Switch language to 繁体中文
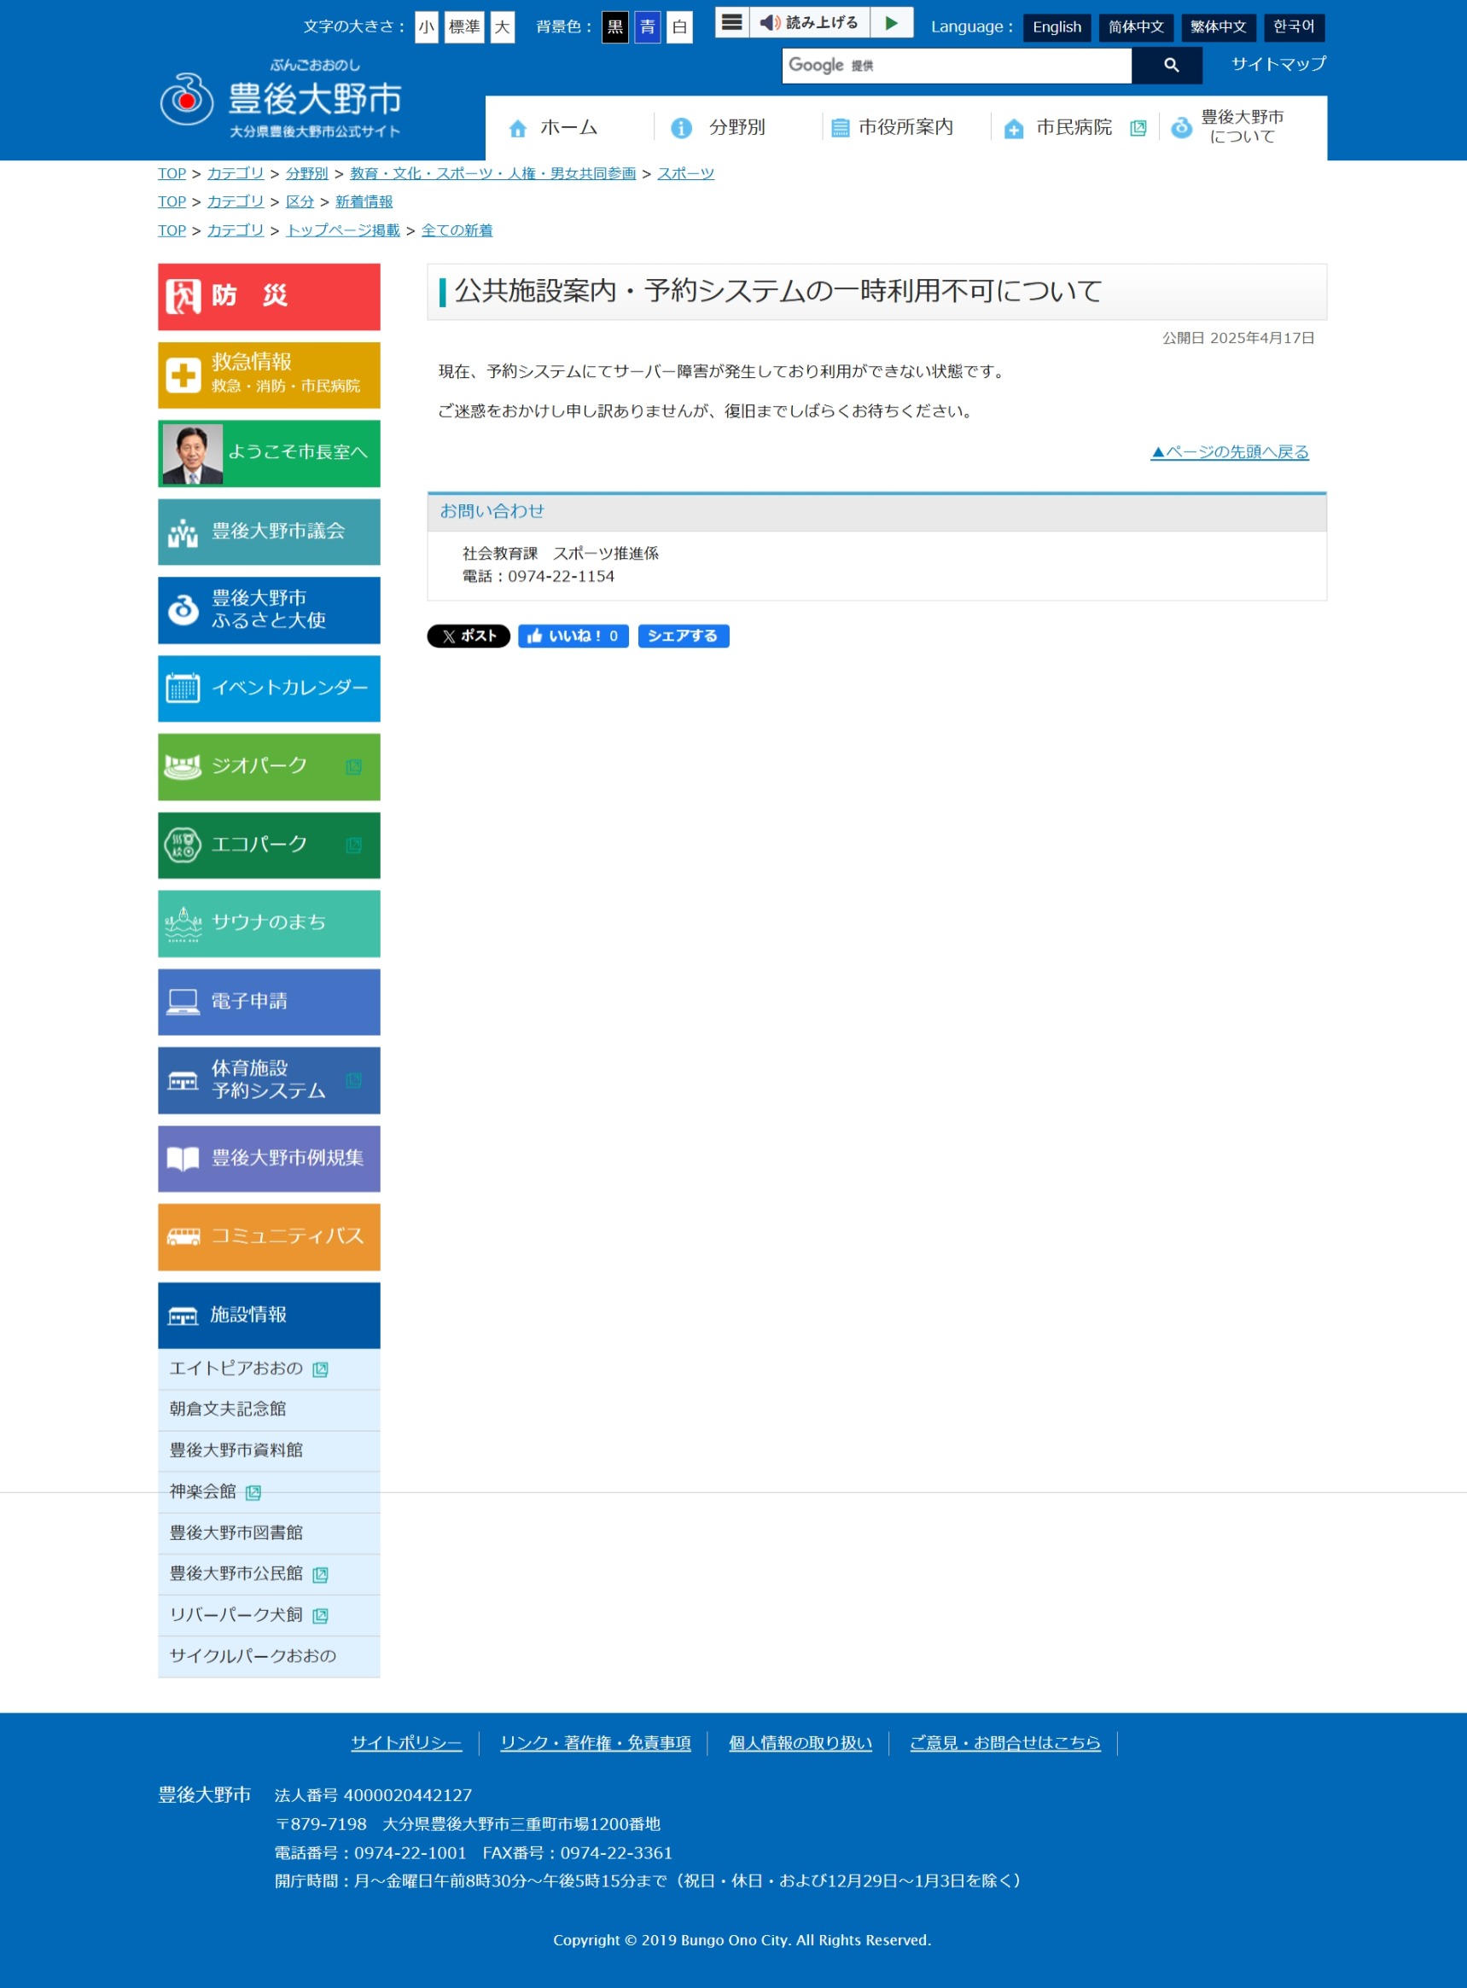The width and height of the screenshot is (1467, 1988). coord(1220,27)
